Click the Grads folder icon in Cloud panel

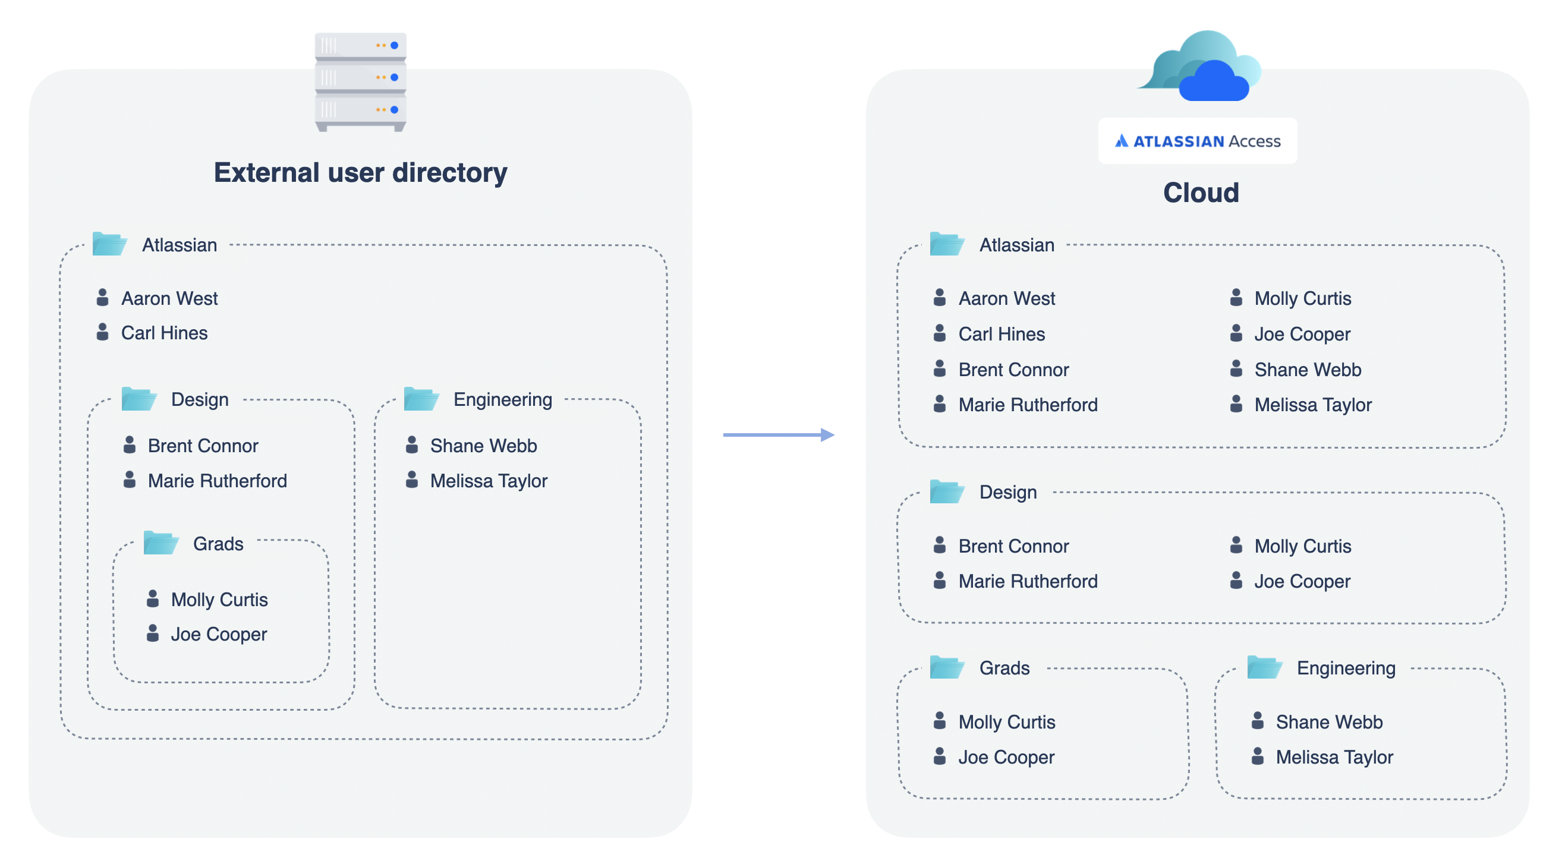point(947,667)
